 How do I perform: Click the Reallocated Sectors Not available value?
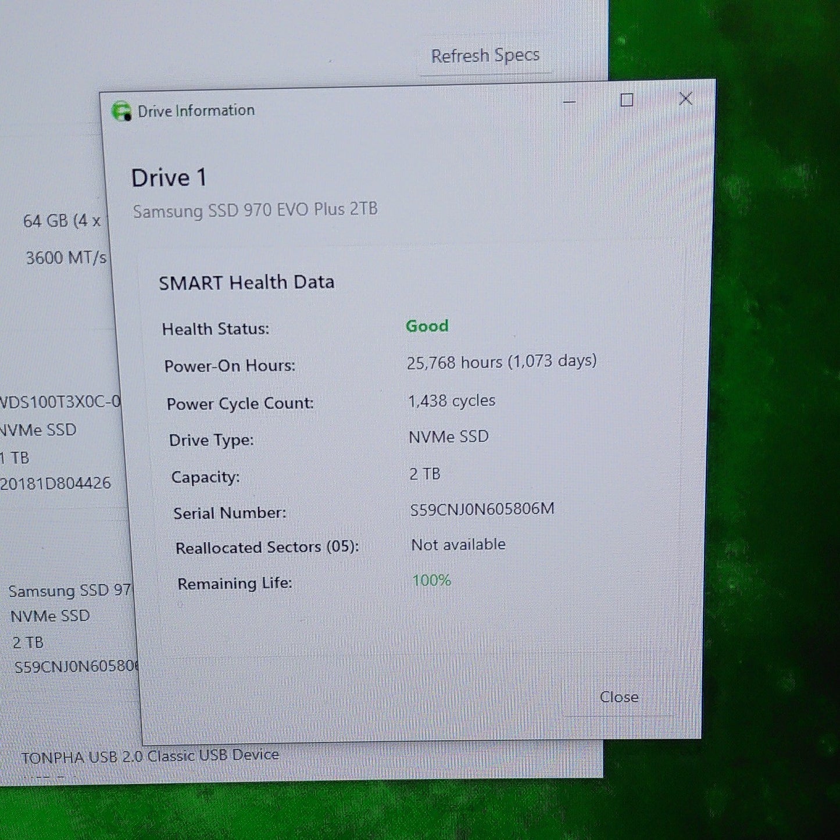[458, 545]
